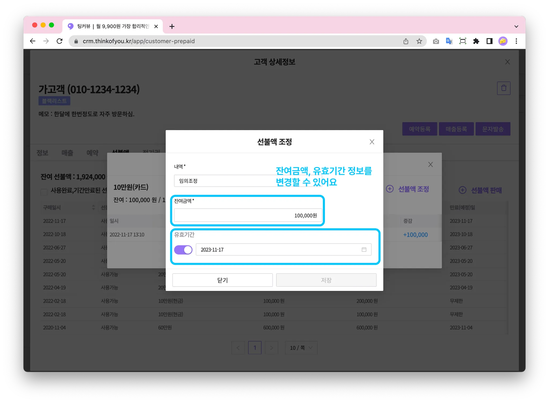This screenshot has width=549, height=403.
Task: Click the 저장 button
Action: (x=326, y=280)
